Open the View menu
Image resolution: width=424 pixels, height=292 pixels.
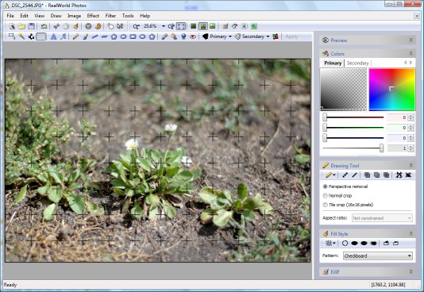coord(40,16)
